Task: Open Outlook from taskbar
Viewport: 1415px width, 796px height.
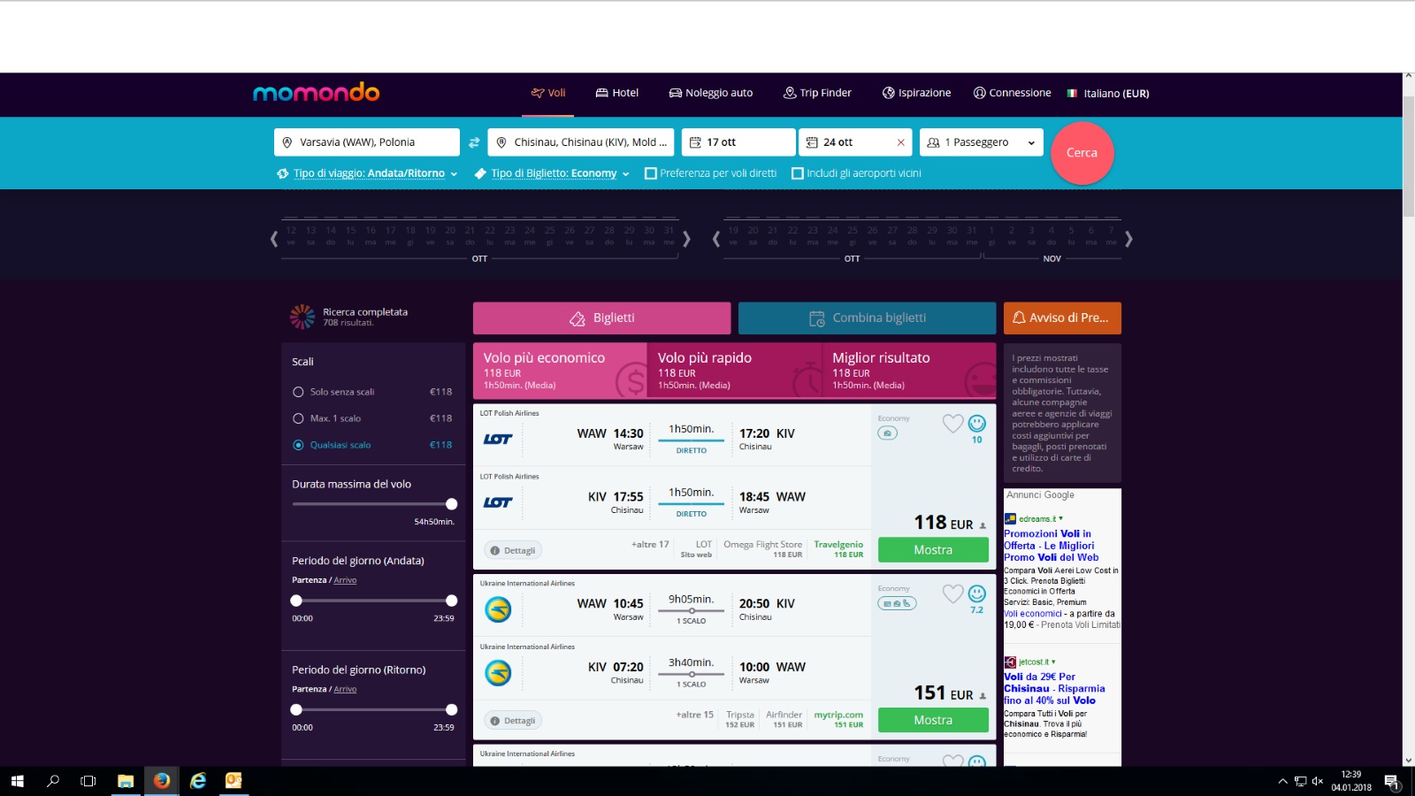Action: point(233,781)
